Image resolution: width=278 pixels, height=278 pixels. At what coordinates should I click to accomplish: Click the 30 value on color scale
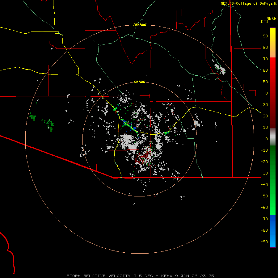(265, 105)
